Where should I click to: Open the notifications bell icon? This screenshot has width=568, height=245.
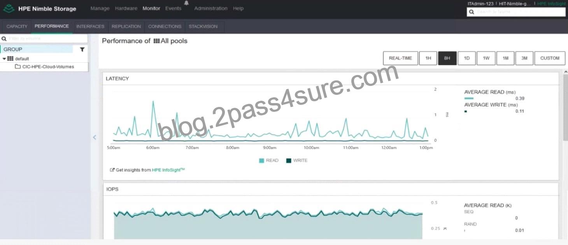[186, 3]
